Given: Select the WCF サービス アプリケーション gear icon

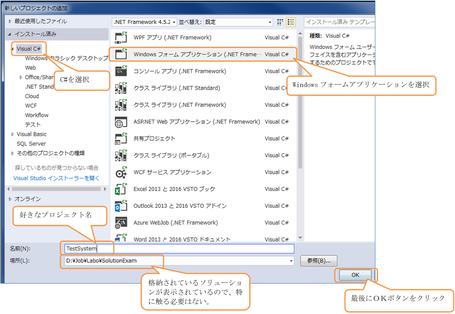Looking at the screenshot, I should coord(121,172).
